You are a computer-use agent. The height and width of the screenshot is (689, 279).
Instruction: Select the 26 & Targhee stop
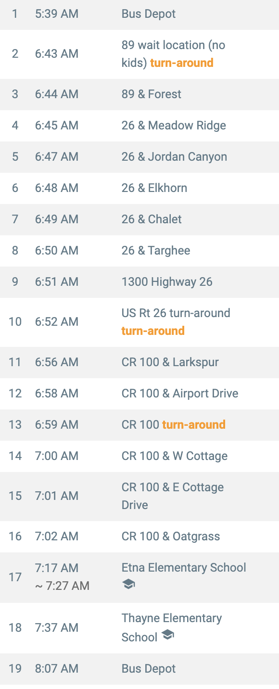point(139,251)
